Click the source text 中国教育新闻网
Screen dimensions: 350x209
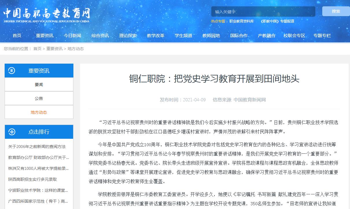coord(250,100)
